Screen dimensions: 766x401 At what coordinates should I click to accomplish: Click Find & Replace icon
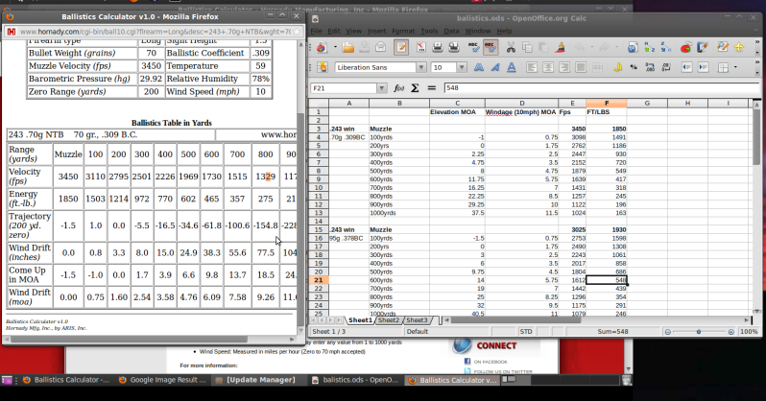tap(722, 47)
